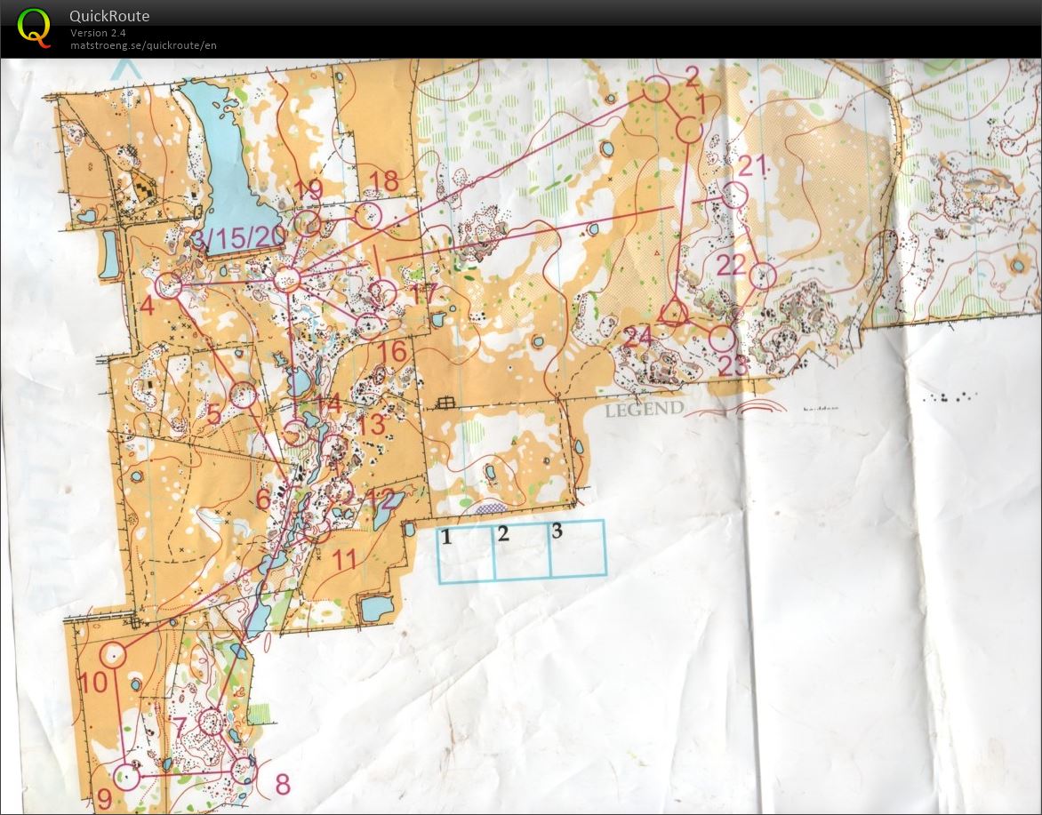The image size is (1042, 815).
Task: Select control point 9 circle
Action: [127, 776]
